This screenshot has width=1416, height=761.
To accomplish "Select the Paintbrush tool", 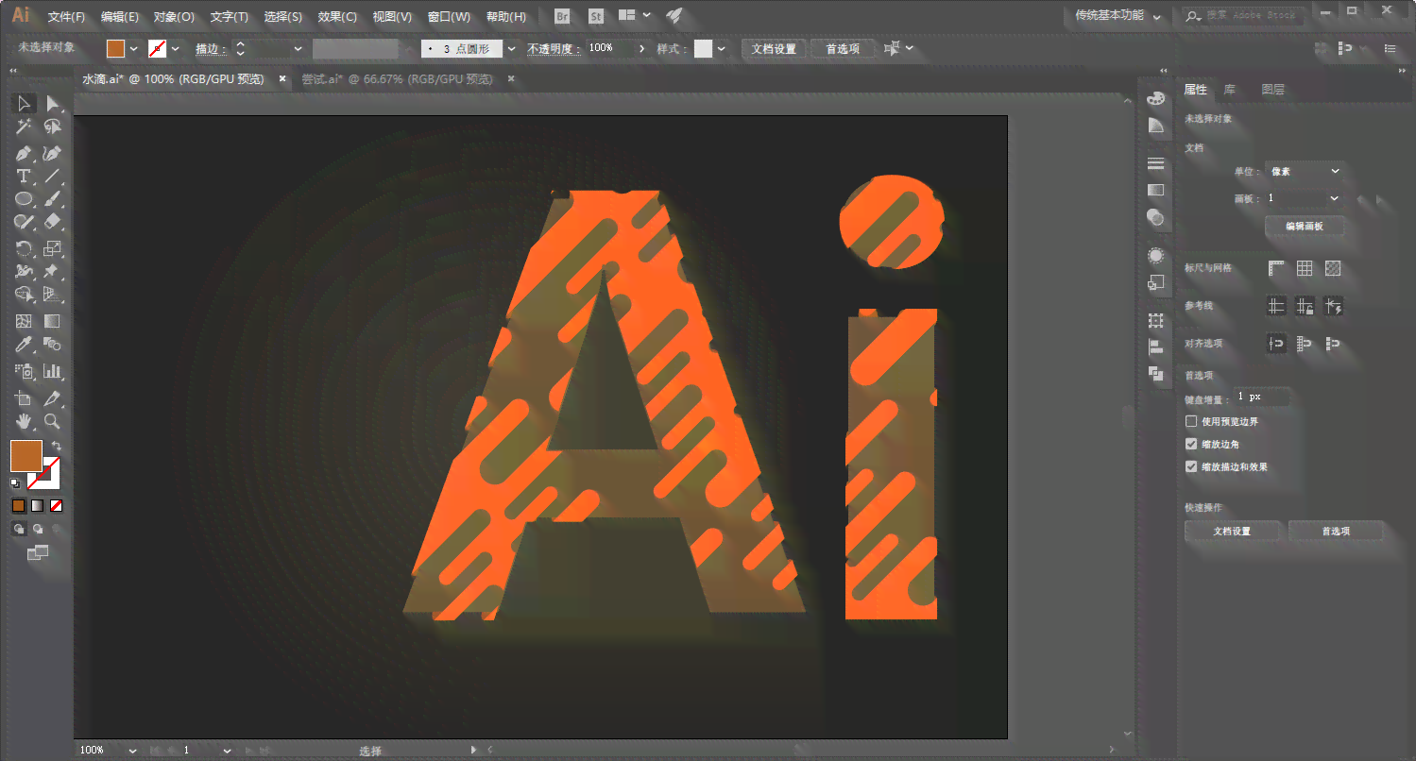I will pyautogui.click(x=53, y=199).
